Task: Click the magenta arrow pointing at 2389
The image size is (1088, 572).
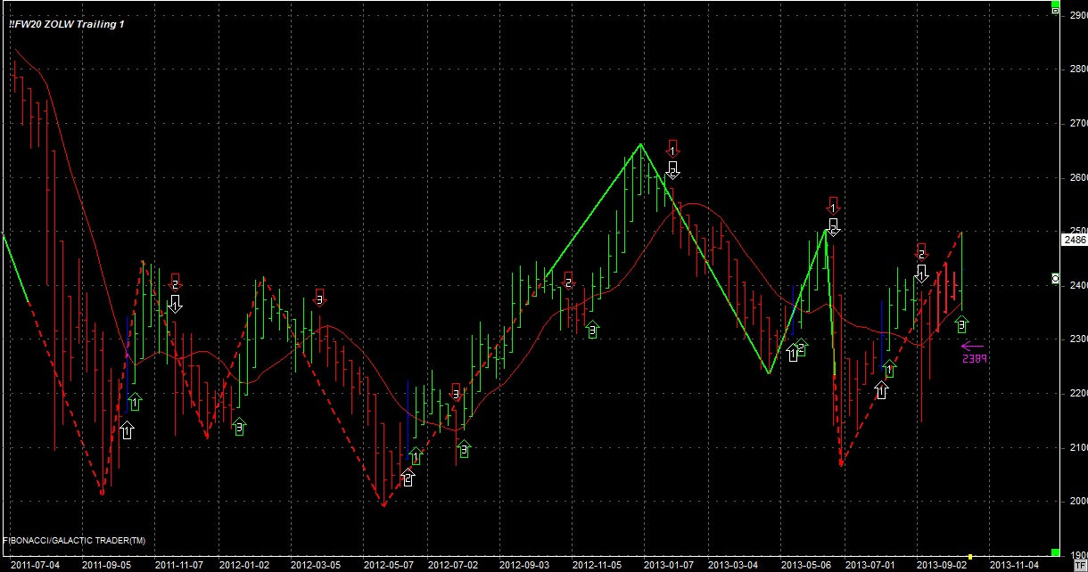Action: 971,347
